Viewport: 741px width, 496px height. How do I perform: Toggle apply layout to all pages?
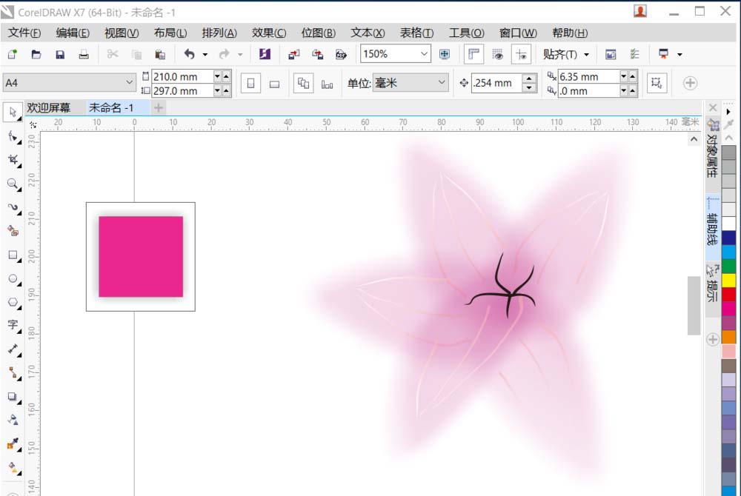point(303,84)
